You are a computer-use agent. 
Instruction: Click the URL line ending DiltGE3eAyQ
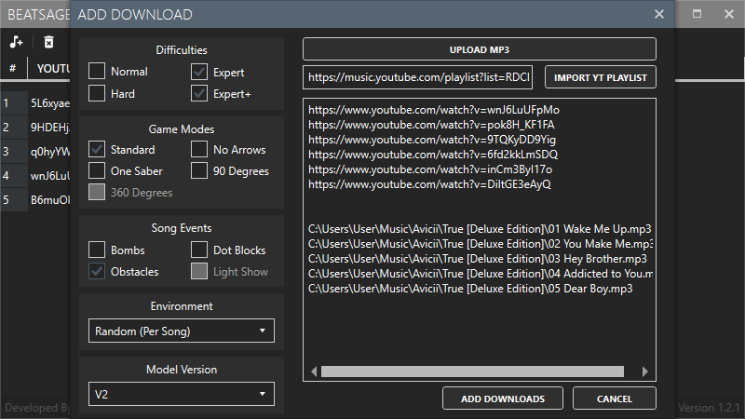click(429, 184)
